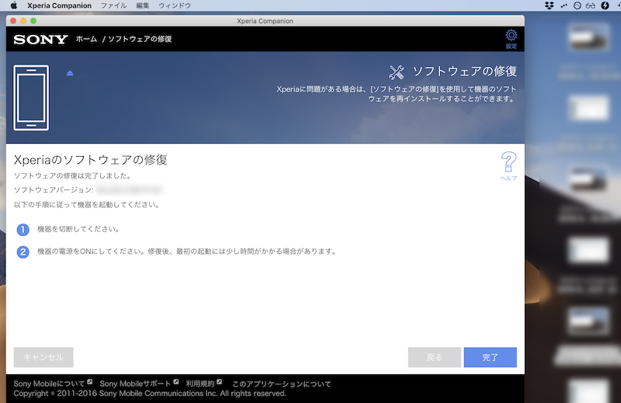Open the 編集 menu
Screen dimensions: 621x403
coord(143,5)
